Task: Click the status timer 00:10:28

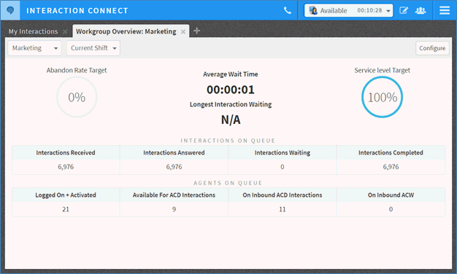Action: point(369,10)
